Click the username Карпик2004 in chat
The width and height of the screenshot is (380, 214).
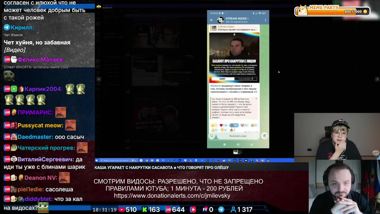[43, 89]
